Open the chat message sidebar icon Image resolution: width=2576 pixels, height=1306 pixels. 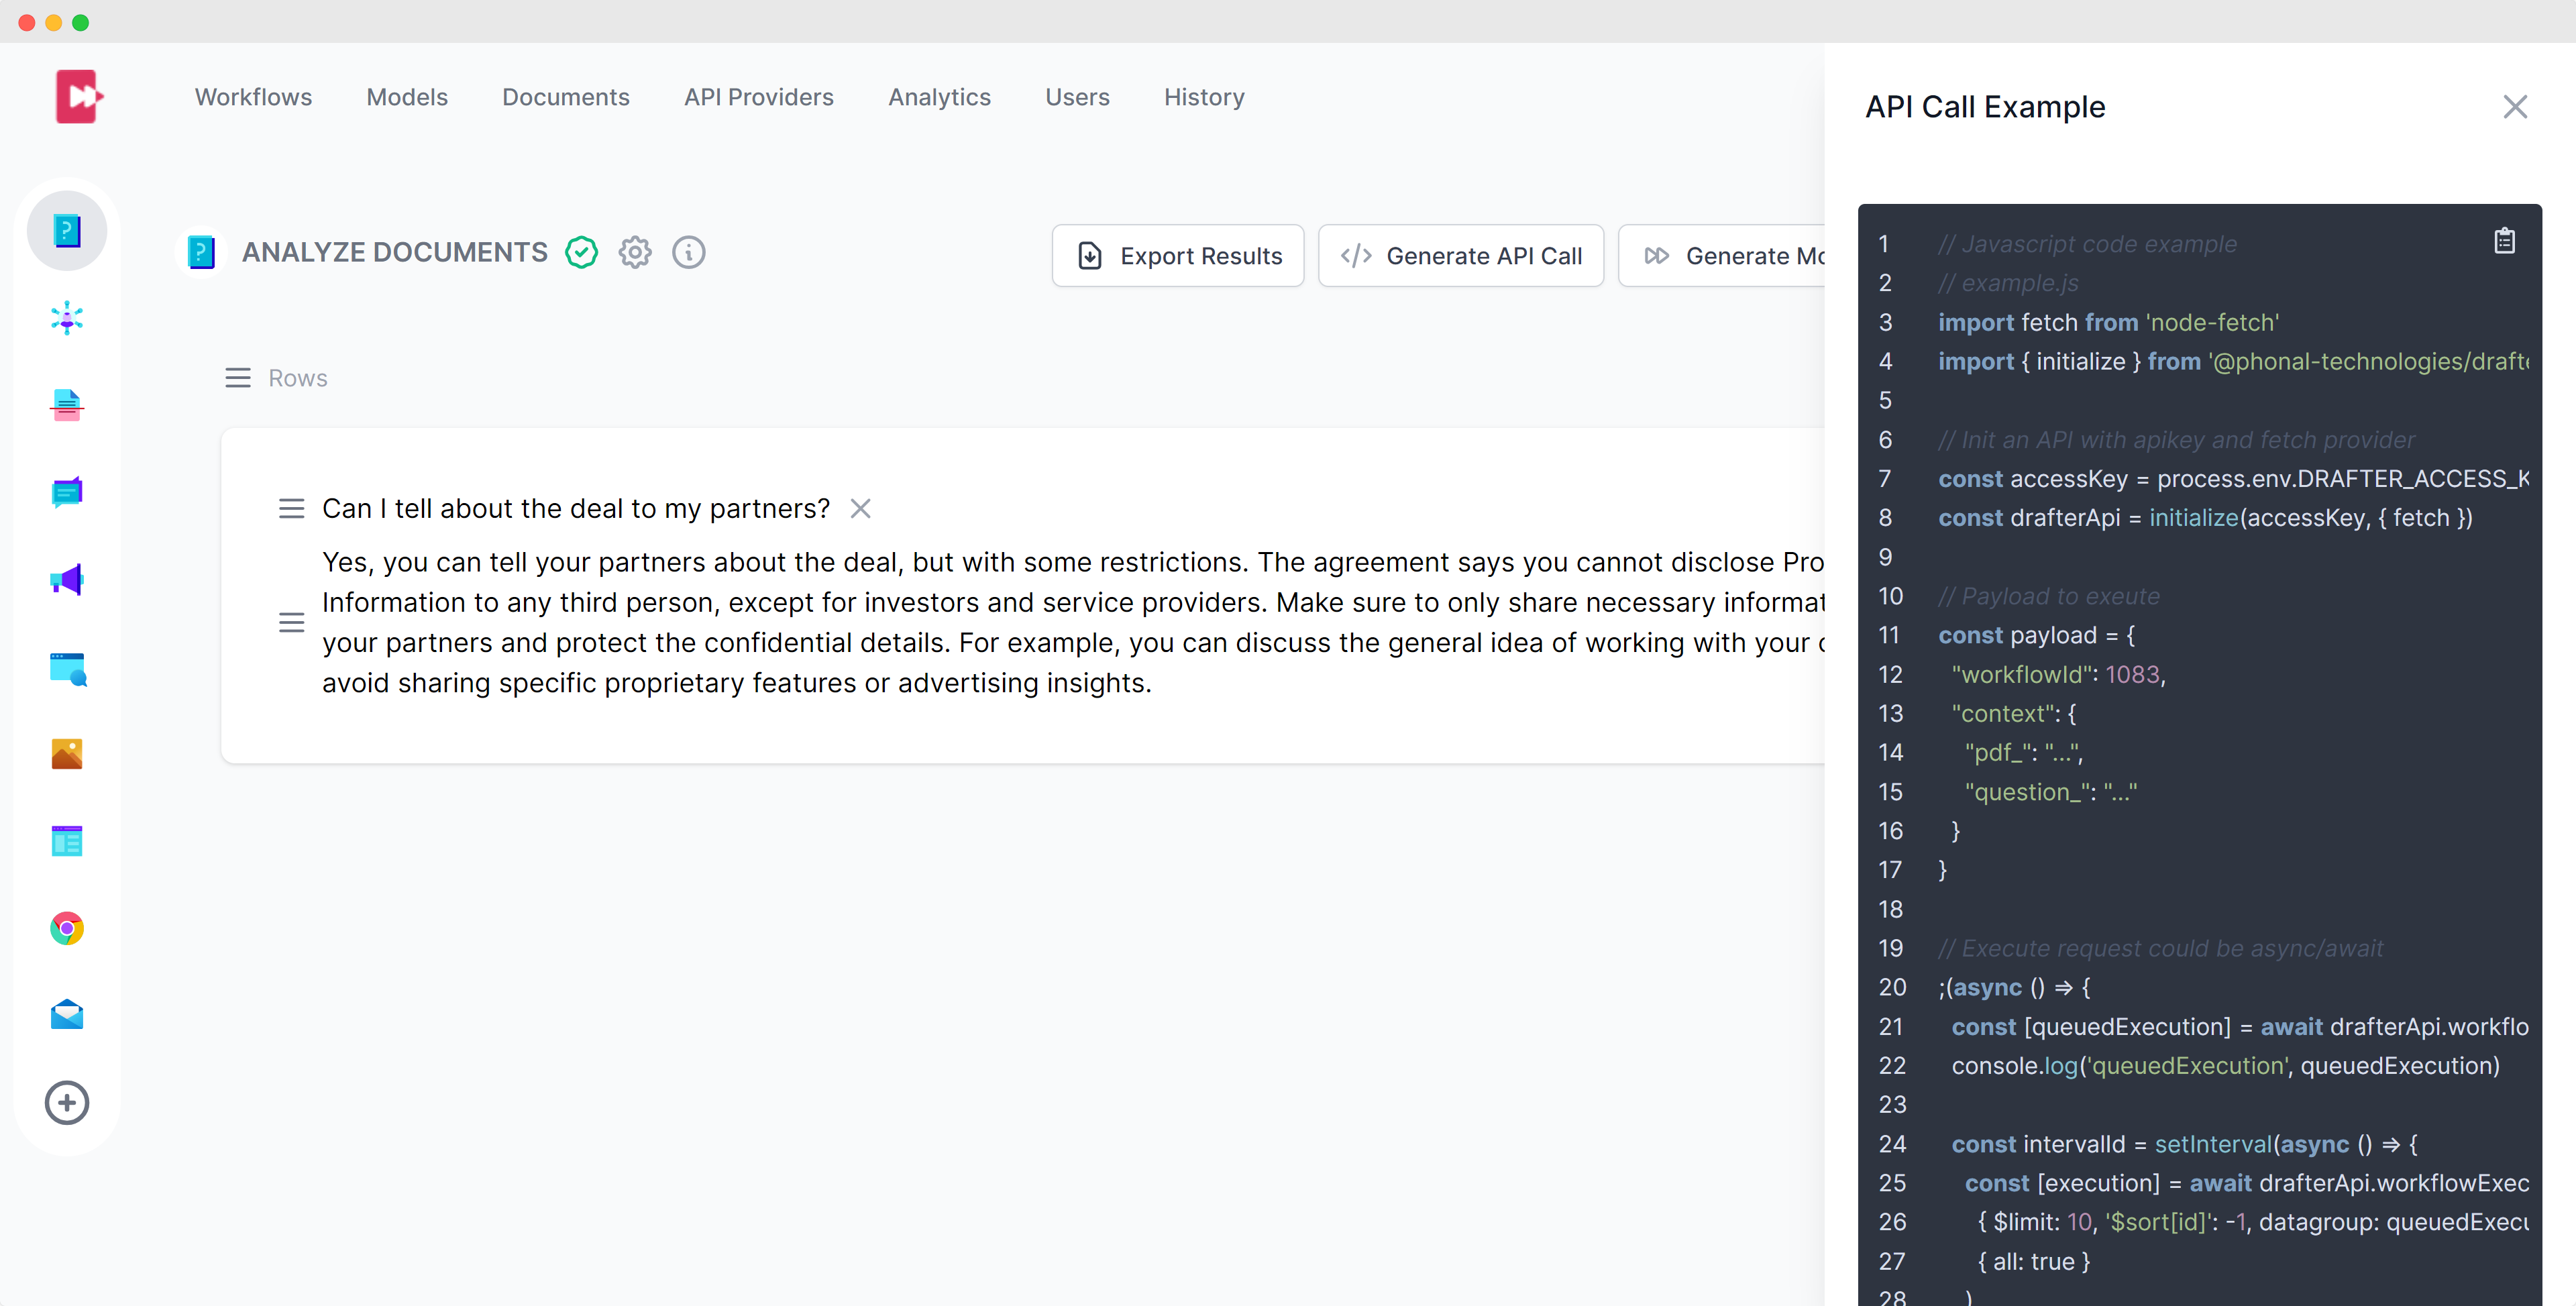pyautogui.click(x=67, y=492)
